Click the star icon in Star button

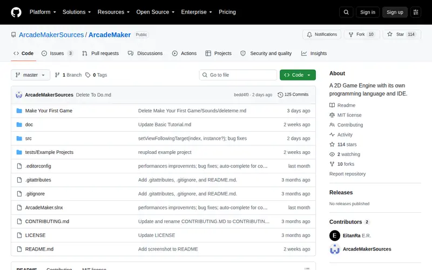[389, 34]
